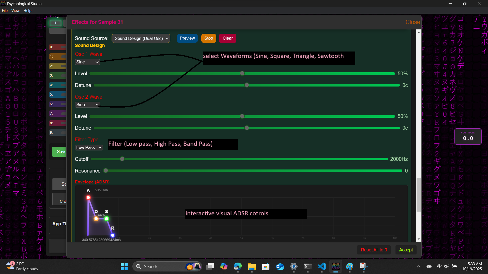Click the Accept button

click(x=406, y=250)
